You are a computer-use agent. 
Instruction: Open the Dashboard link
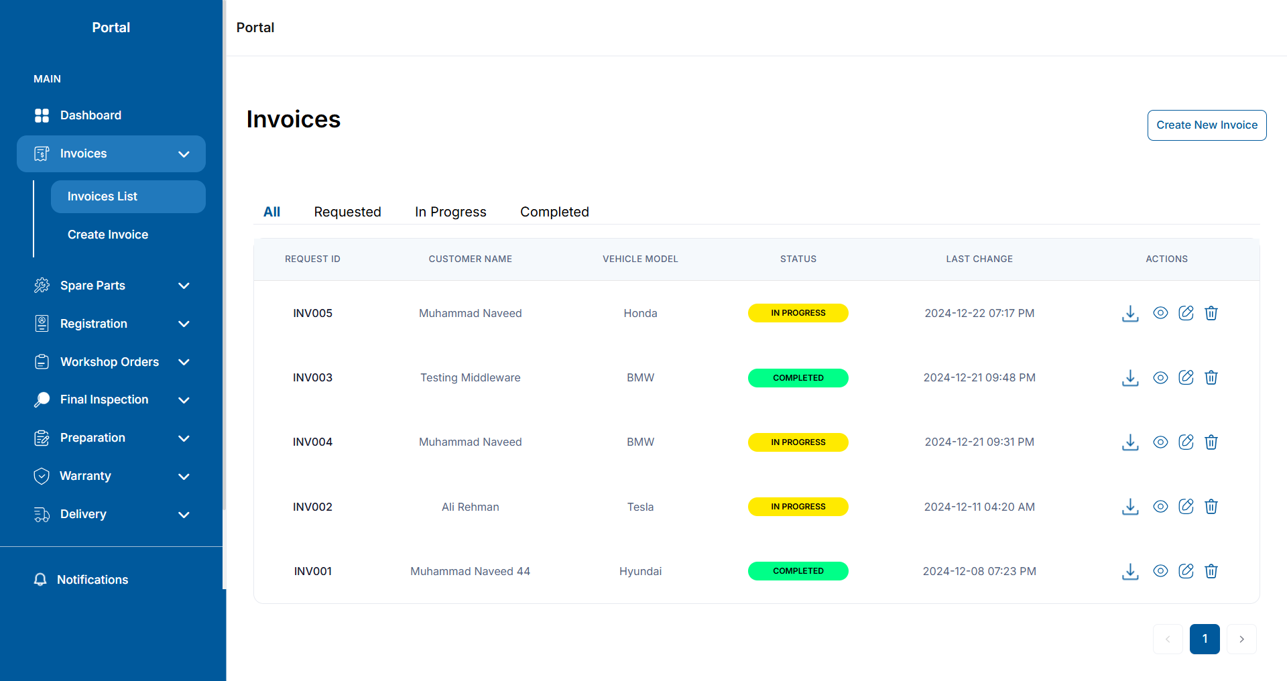click(x=90, y=115)
